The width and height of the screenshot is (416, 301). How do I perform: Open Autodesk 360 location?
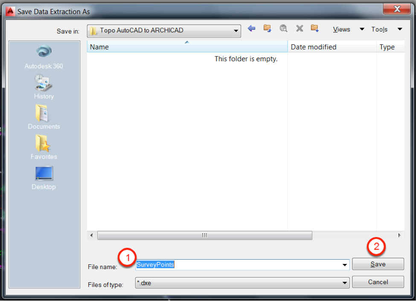click(44, 57)
